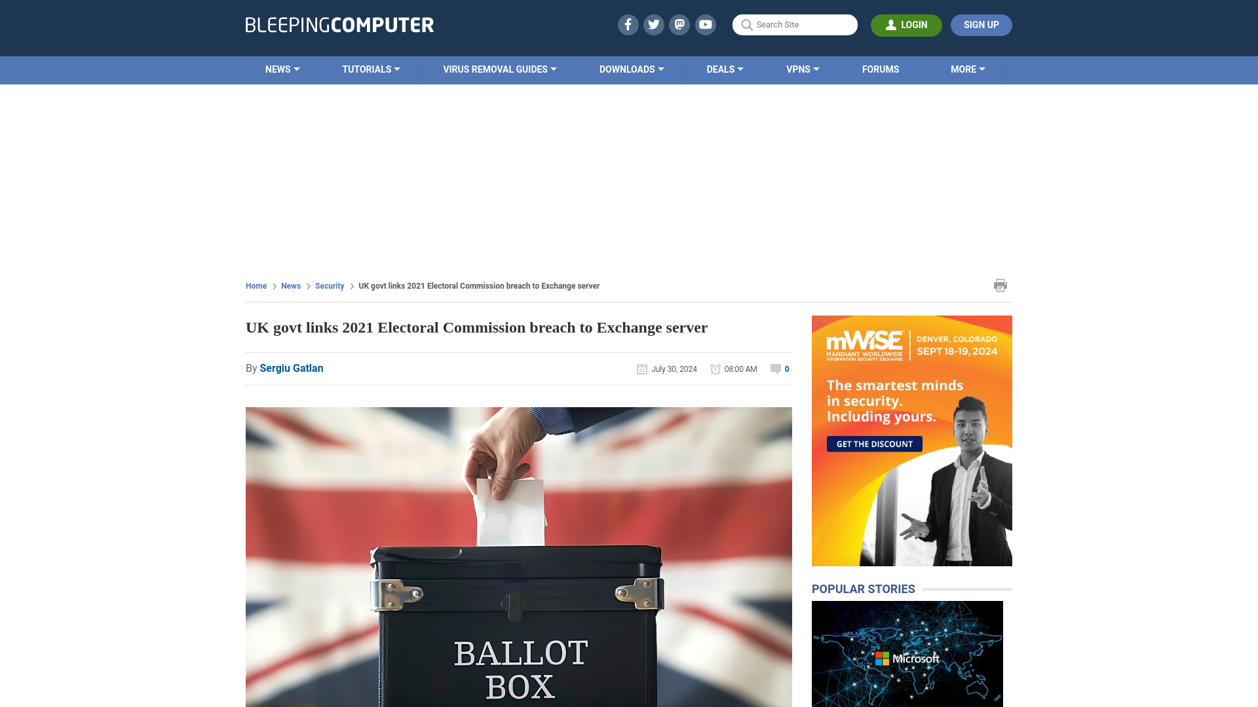Click the Security breadcrumb link
The height and width of the screenshot is (707, 1258).
[329, 285]
